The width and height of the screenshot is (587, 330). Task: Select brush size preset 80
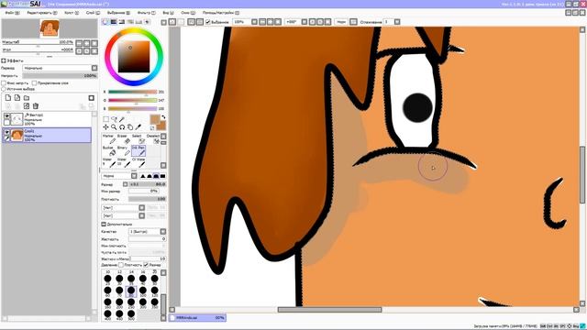pyautogui.click(x=131, y=291)
